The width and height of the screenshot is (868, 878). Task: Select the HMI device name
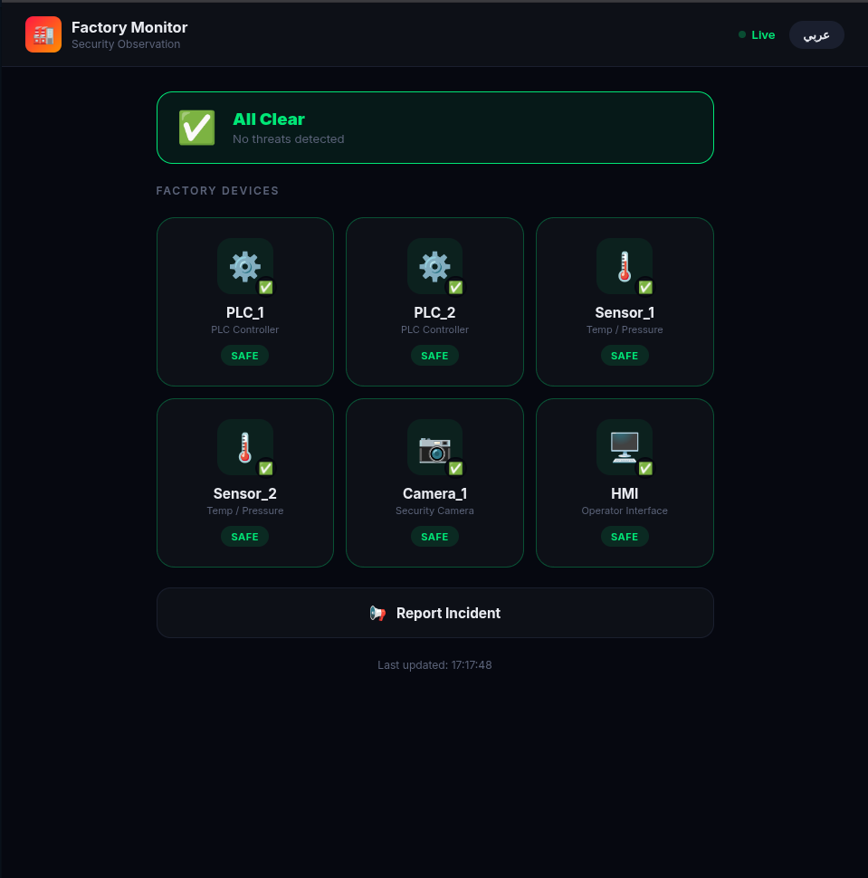[x=625, y=493]
